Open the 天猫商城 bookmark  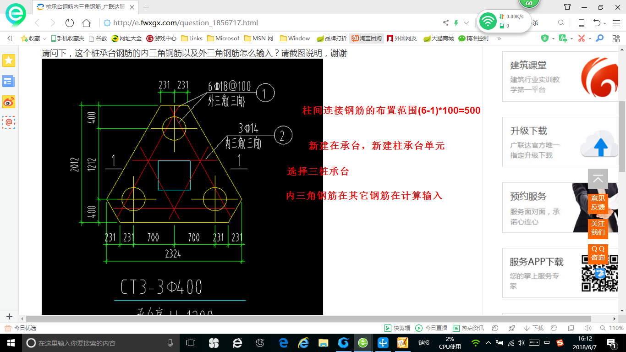tap(439, 38)
